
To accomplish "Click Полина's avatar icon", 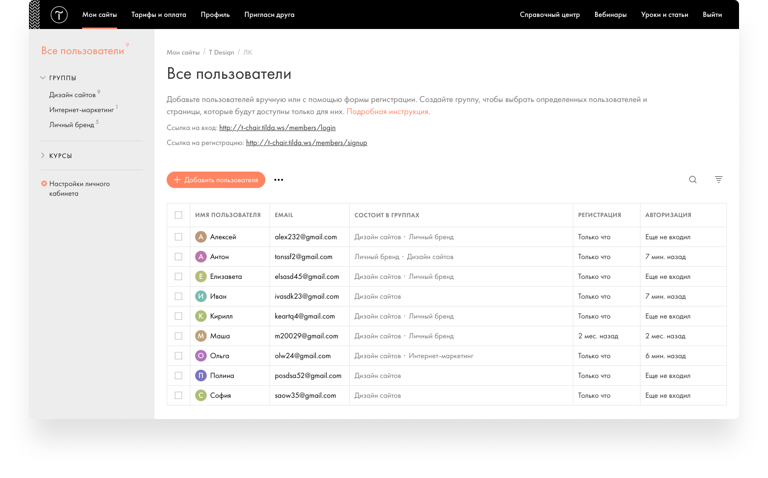I will (200, 376).
